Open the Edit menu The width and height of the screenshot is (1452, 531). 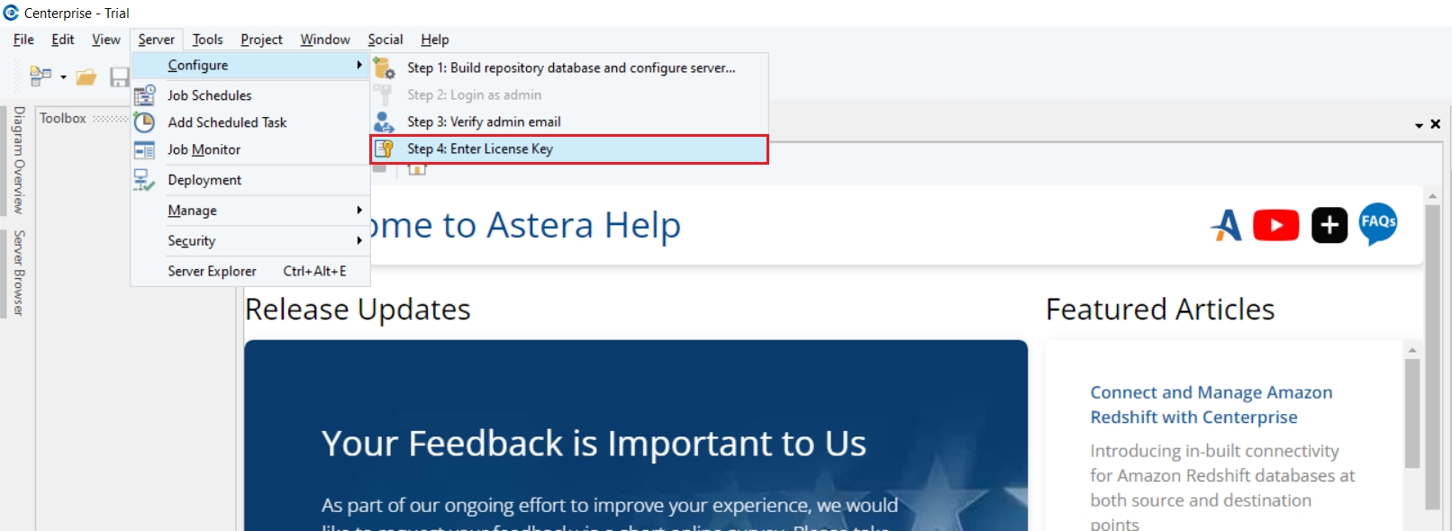click(x=63, y=40)
